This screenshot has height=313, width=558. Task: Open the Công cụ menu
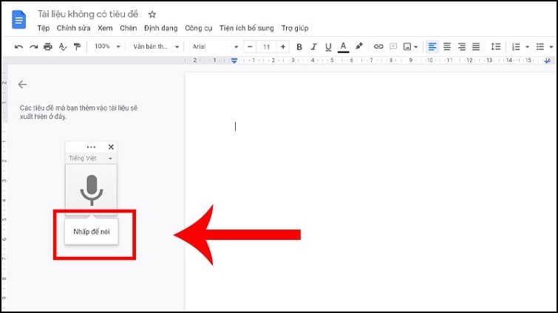pos(199,28)
